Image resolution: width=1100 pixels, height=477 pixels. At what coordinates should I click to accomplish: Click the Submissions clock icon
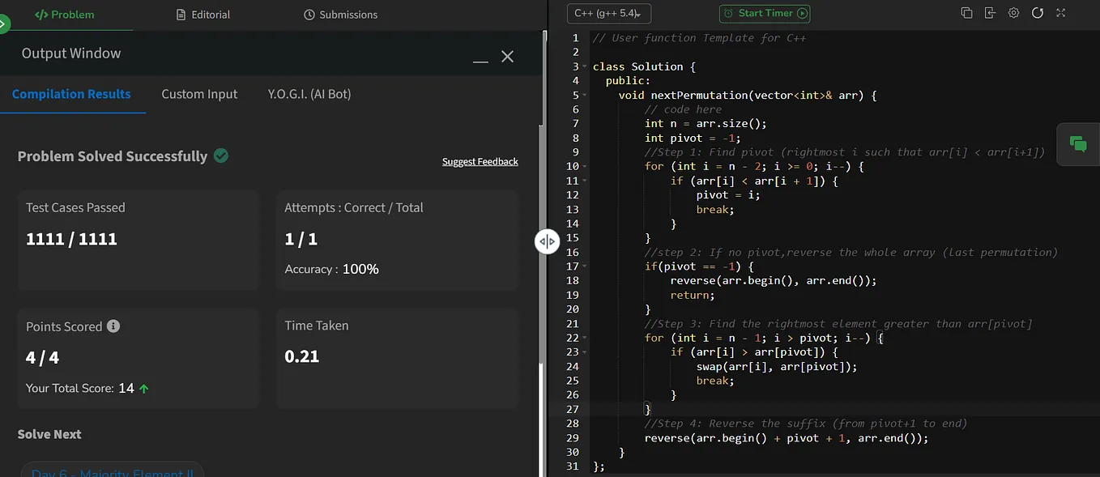click(309, 14)
